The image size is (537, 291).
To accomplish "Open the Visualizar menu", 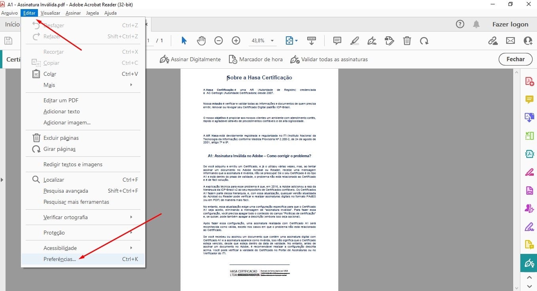I will tap(50, 13).
